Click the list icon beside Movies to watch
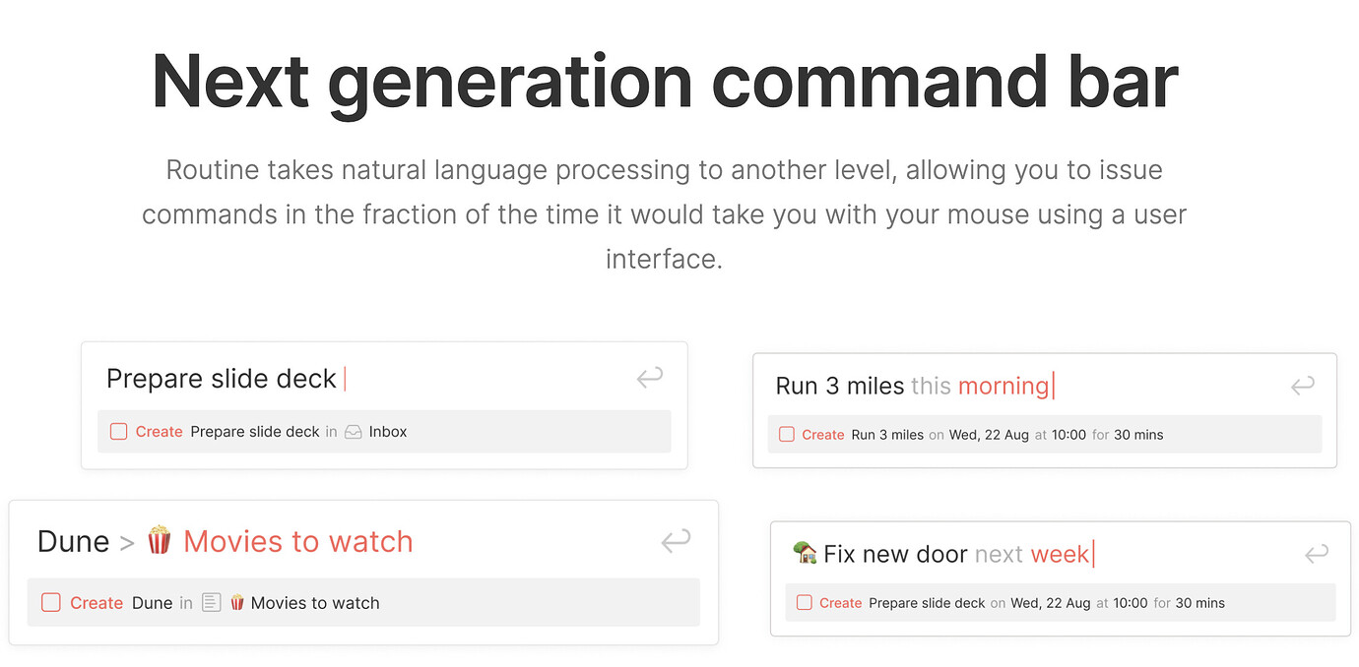Screen dimensions: 1359x667 211,602
